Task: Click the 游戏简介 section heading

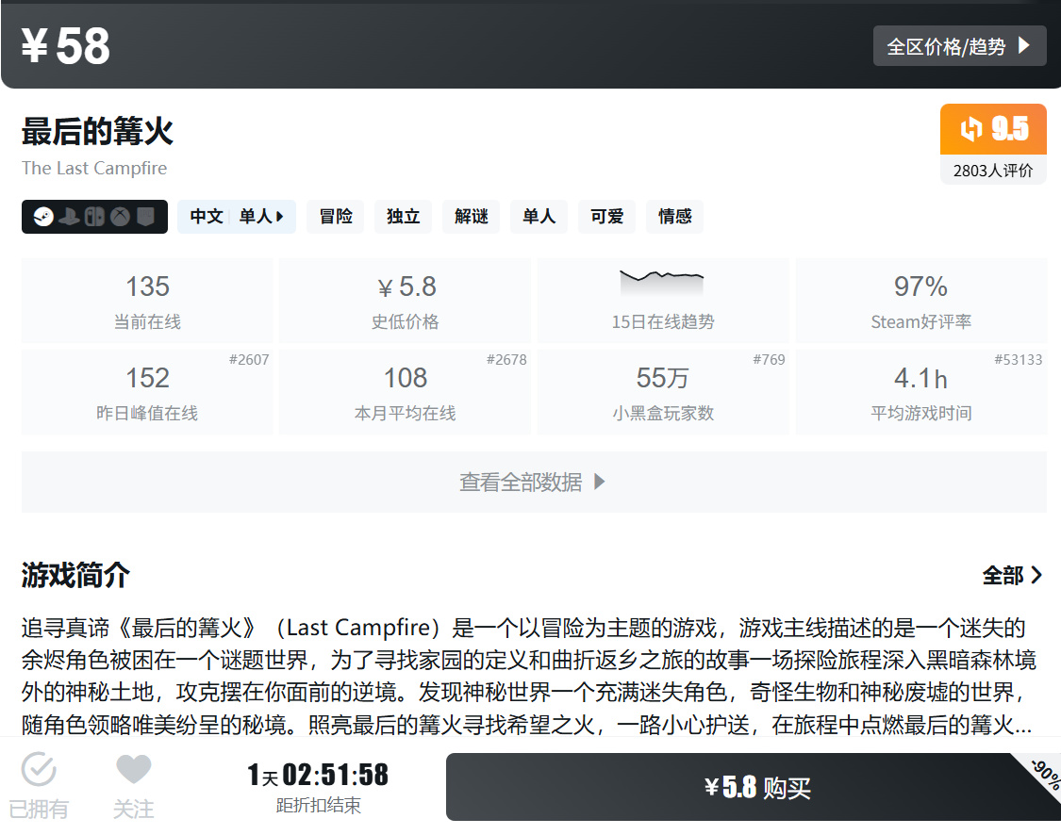Action: coord(75,576)
